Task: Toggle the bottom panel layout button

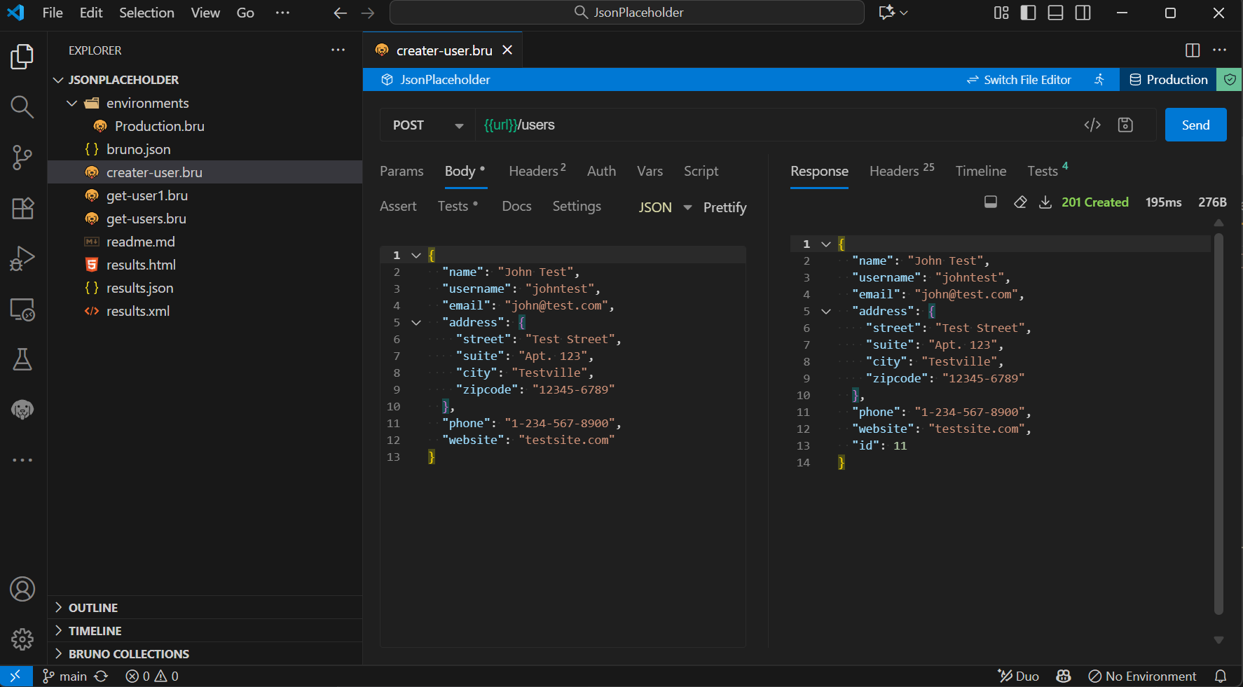Action: tap(1055, 13)
